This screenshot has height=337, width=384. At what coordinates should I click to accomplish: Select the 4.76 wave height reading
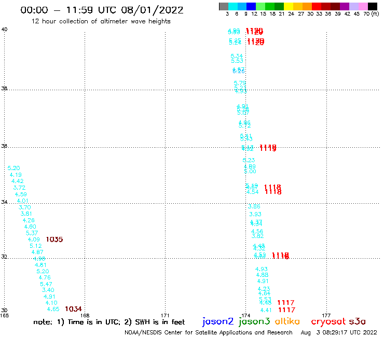pos(45,277)
